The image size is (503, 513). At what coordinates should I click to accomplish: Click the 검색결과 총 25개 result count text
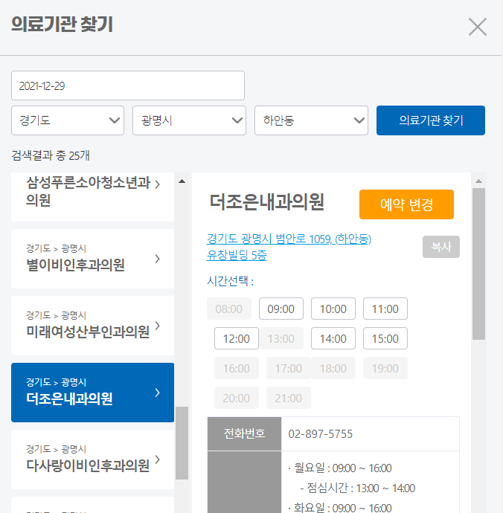click(51, 155)
